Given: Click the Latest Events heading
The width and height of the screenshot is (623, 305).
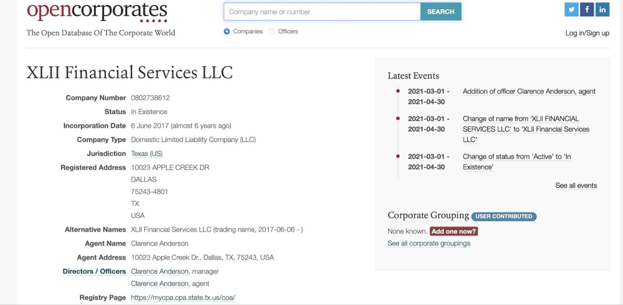Looking at the screenshot, I should point(413,76).
